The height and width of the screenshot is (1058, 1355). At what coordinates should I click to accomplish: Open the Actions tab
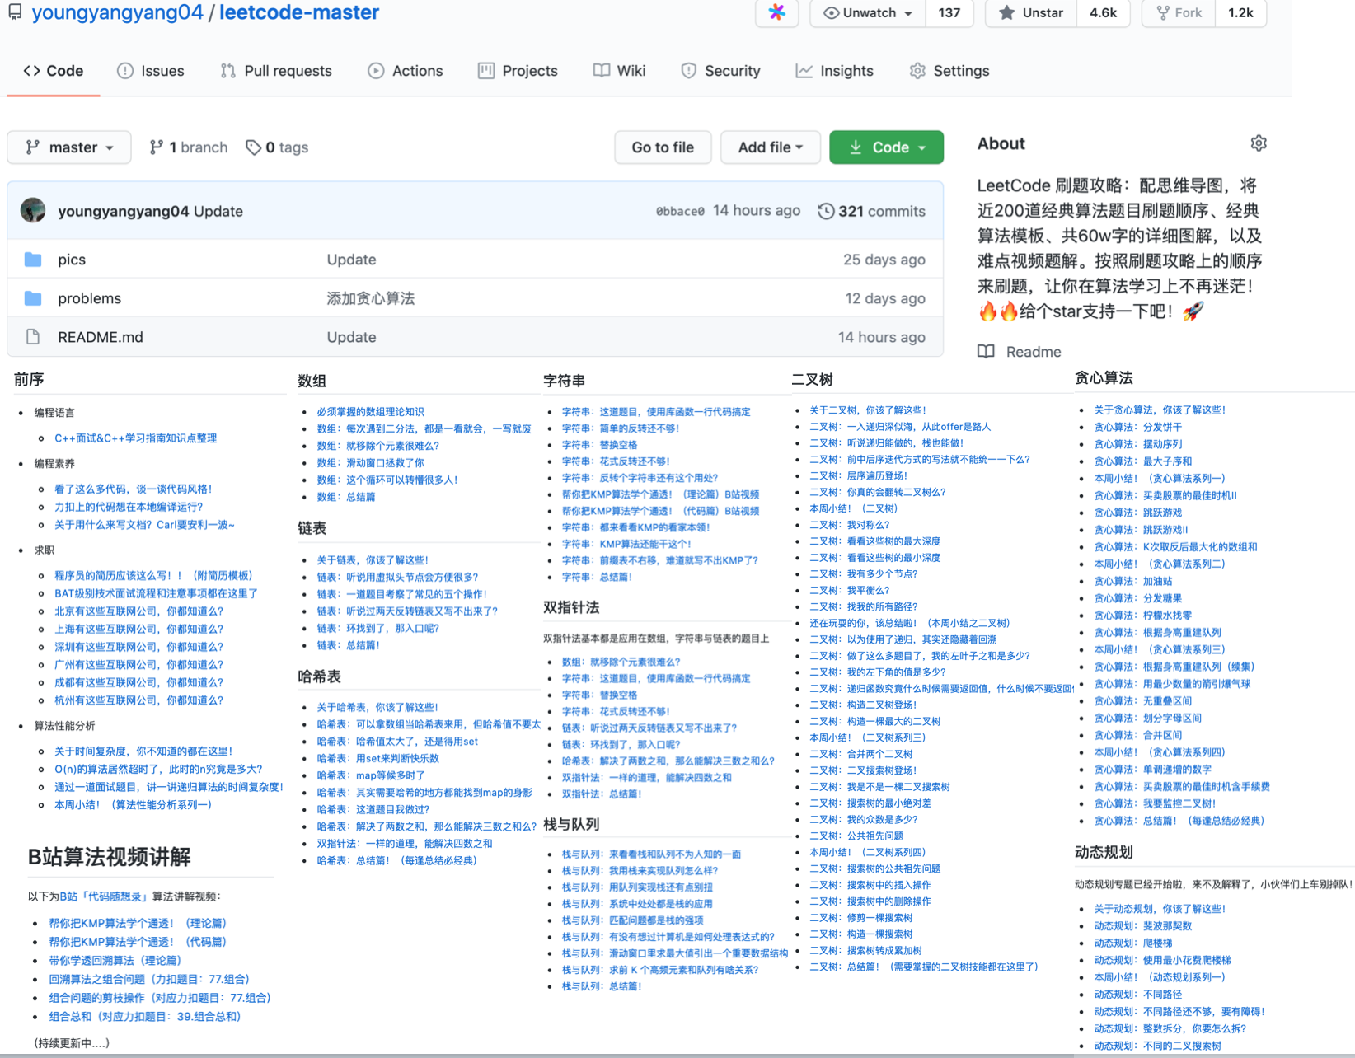(x=406, y=71)
